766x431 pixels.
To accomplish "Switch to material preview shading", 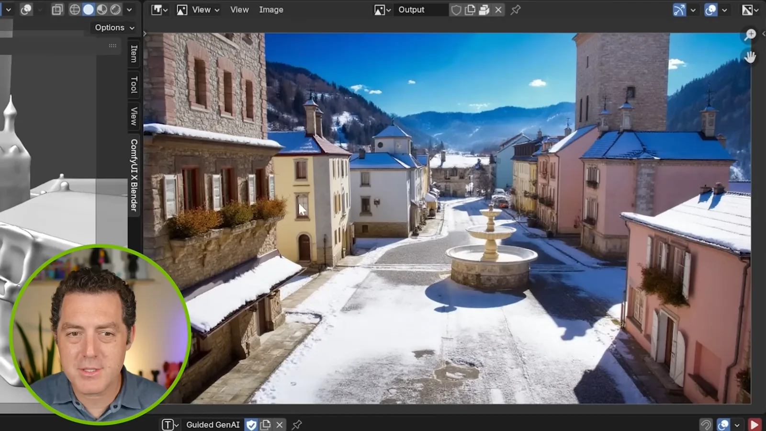I will click(x=102, y=10).
